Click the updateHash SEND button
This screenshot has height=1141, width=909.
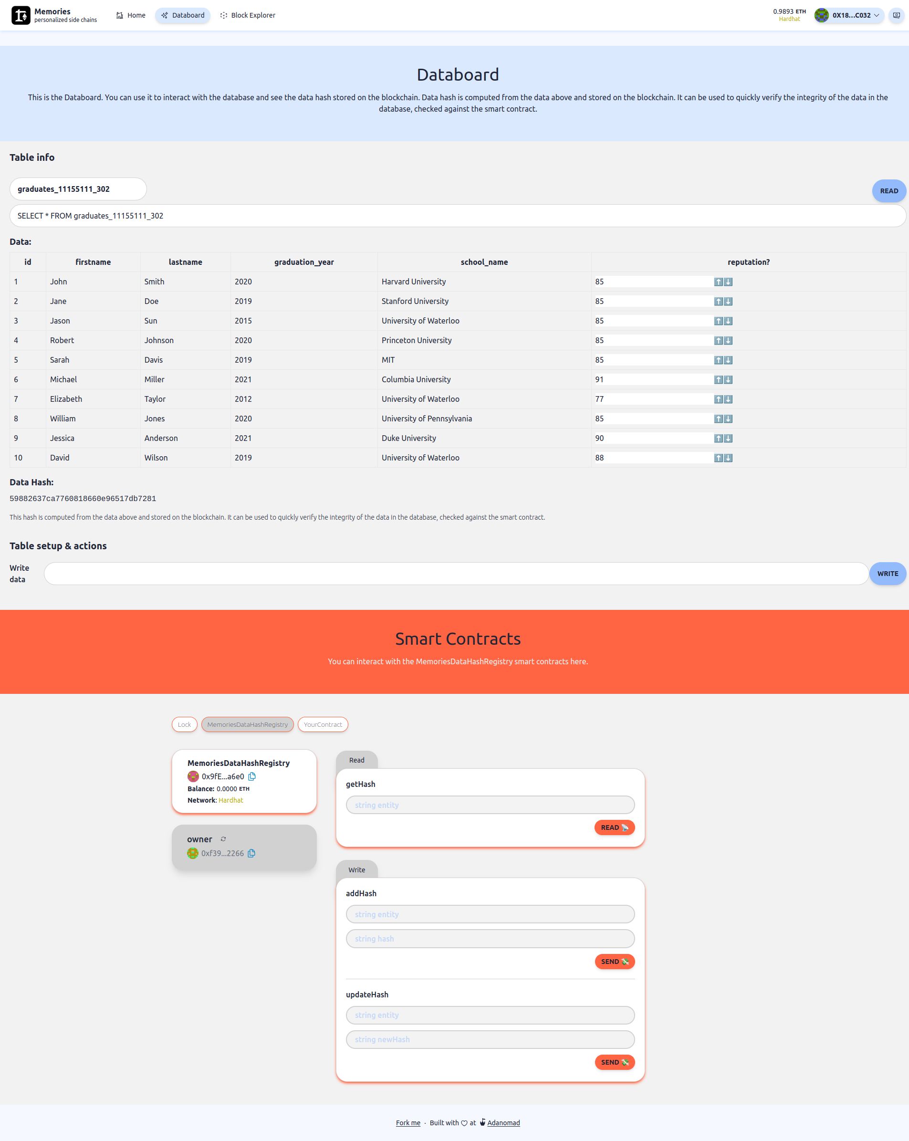pyautogui.click(x=614, y=1062)
